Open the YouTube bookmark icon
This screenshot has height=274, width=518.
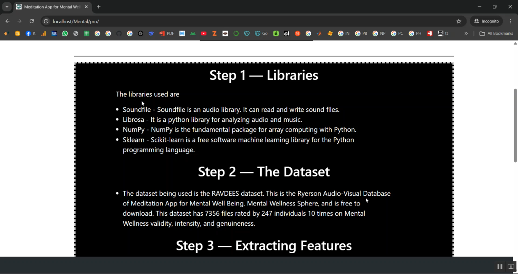(204, 33)
